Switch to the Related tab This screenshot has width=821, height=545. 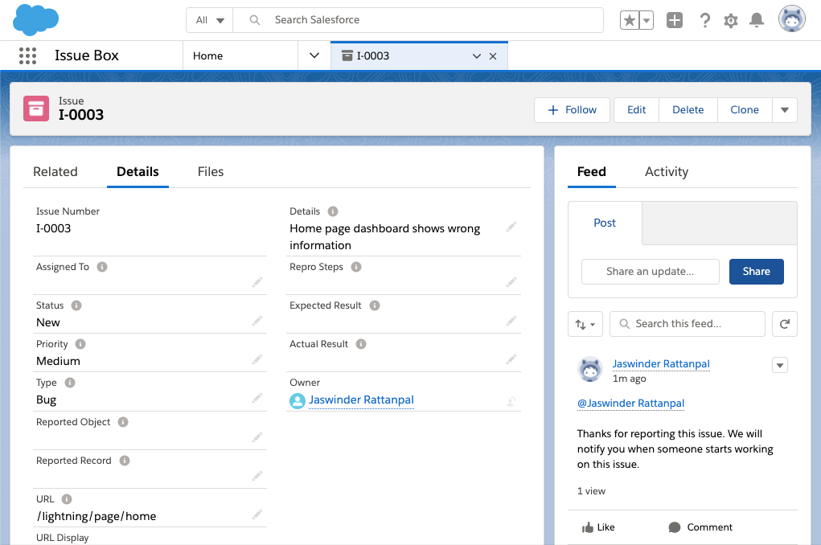(x=55, y=171)
